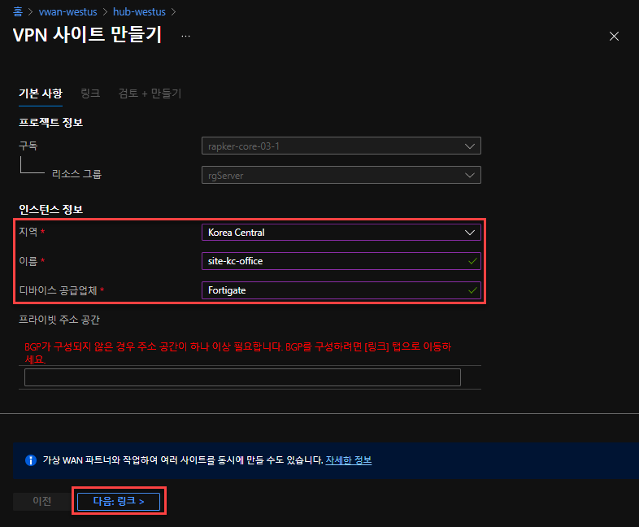The image size is (639, 527).
Task: Switch to the 링크 tab
Action: (90, 94)
